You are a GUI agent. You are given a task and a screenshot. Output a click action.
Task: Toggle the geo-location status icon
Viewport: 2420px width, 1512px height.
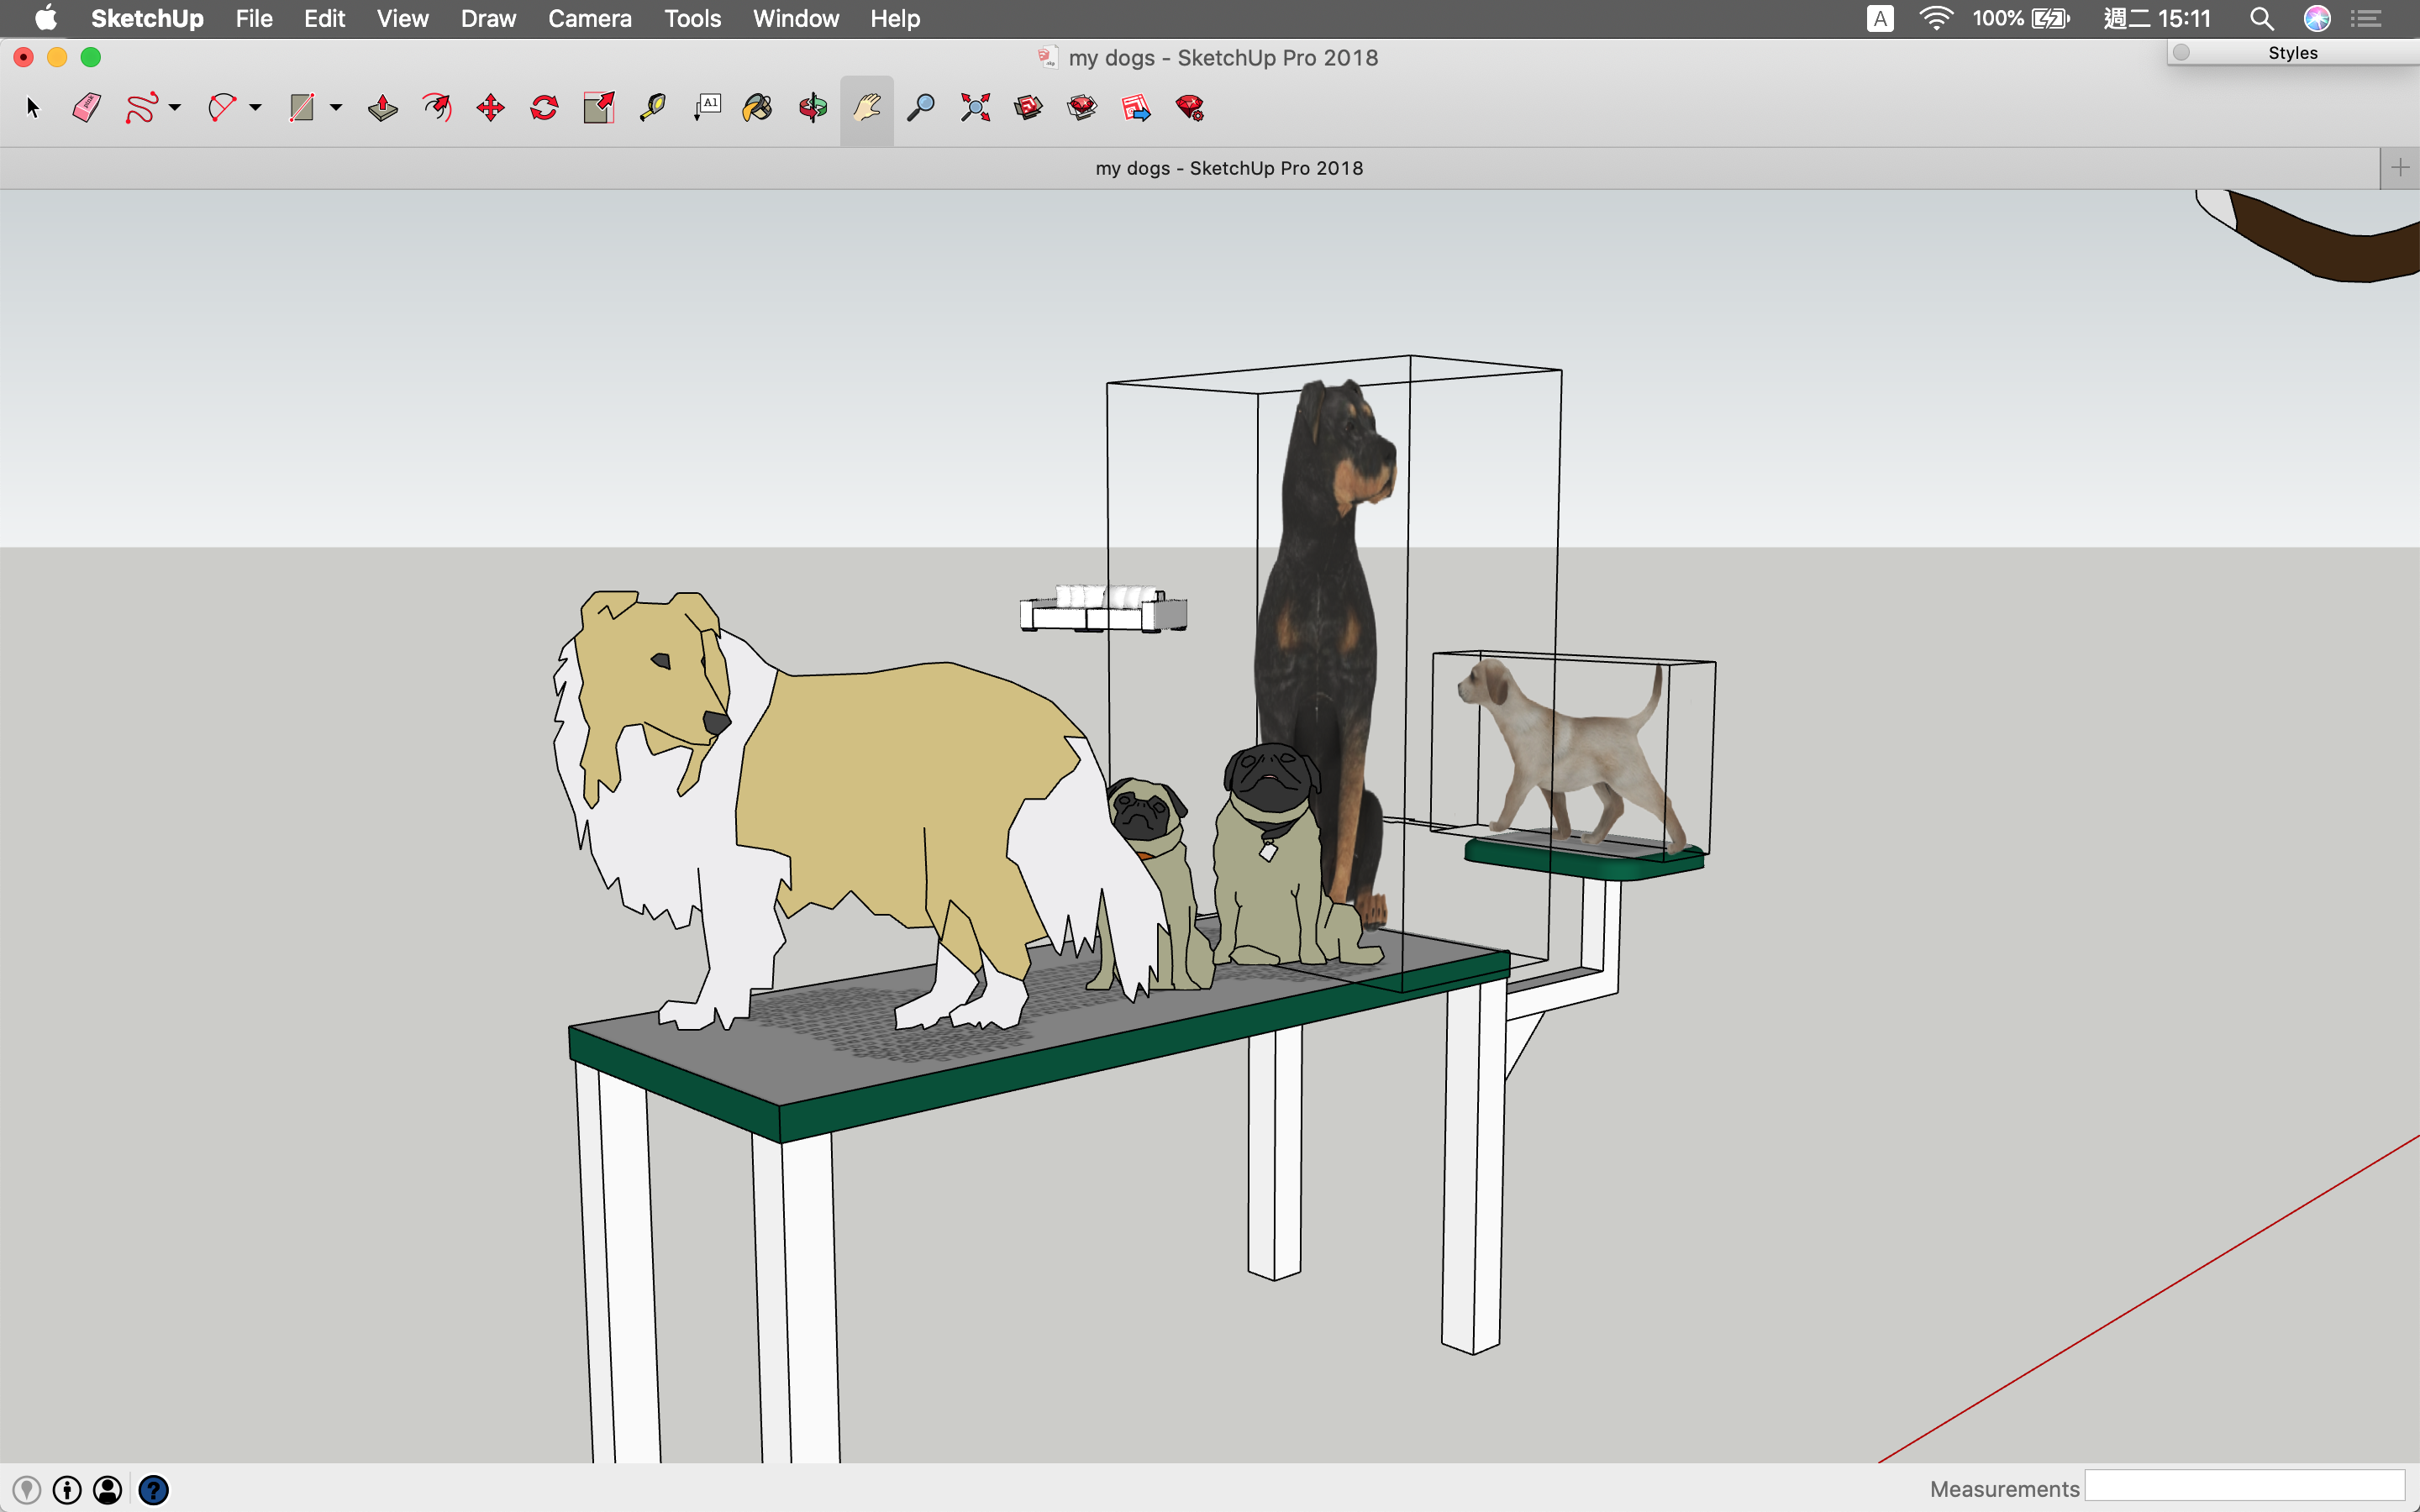pyautogui.click(x=27, y=1490)
